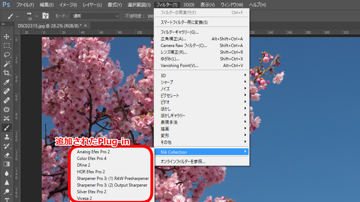This screenshot has height=202, width=360.
Task: Click the Ps application logo
Action: pos(6,5)
